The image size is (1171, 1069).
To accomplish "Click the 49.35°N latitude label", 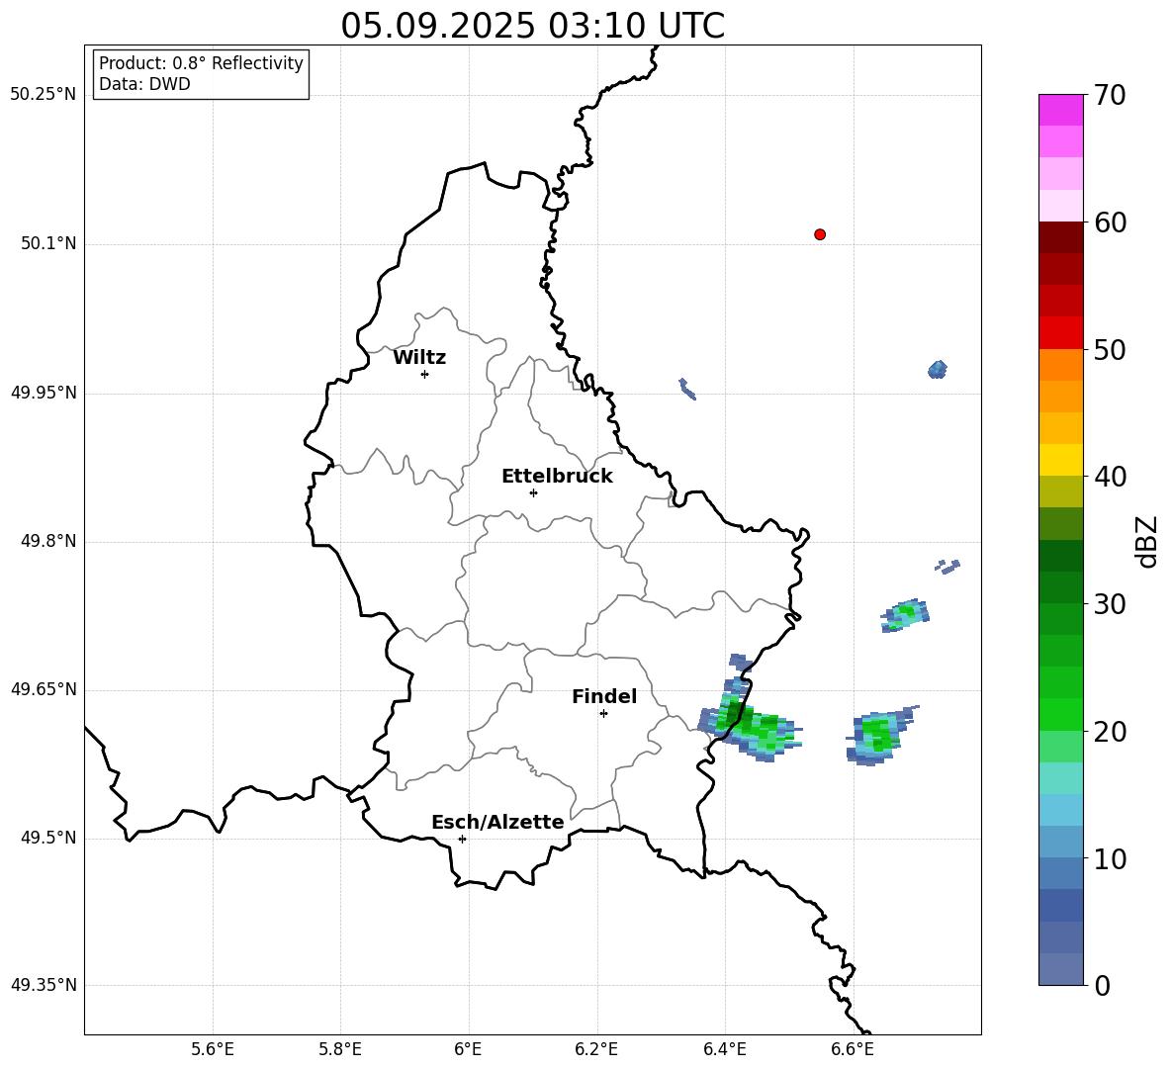I will (44, 985).
